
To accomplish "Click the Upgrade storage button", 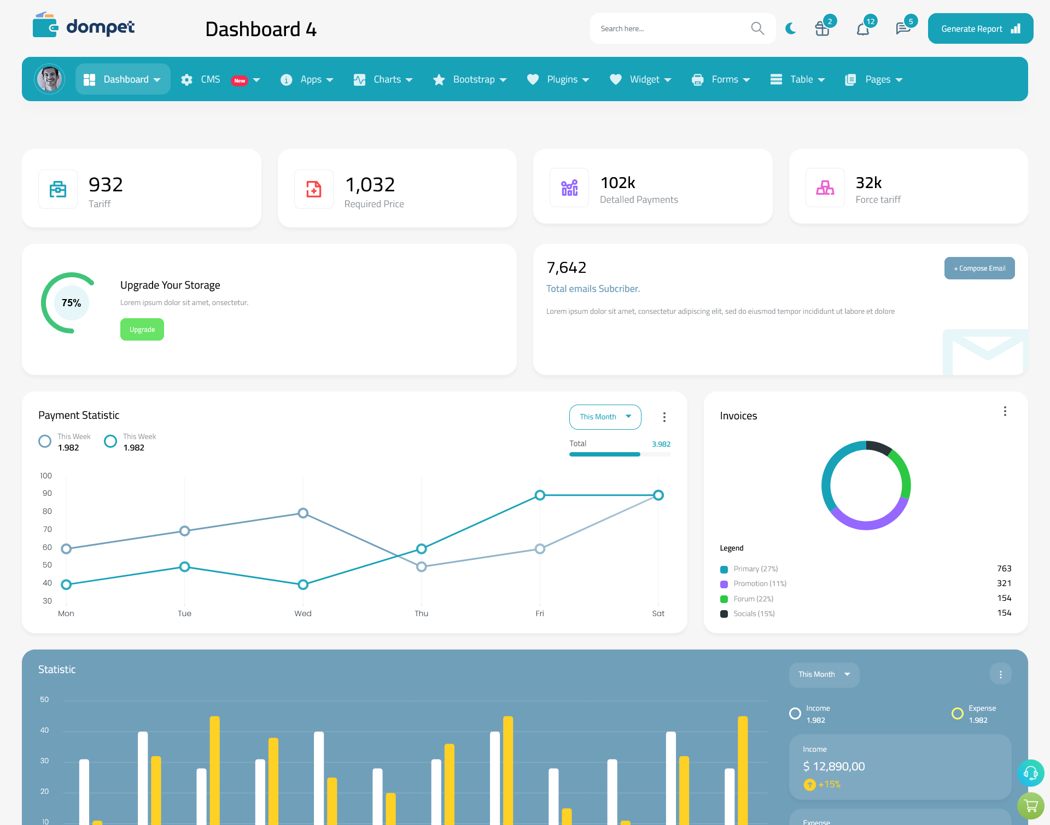I will pyautogui.click(x=142, y=329).
